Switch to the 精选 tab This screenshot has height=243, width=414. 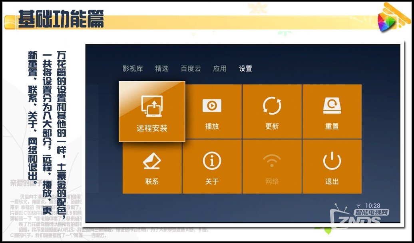161,69
